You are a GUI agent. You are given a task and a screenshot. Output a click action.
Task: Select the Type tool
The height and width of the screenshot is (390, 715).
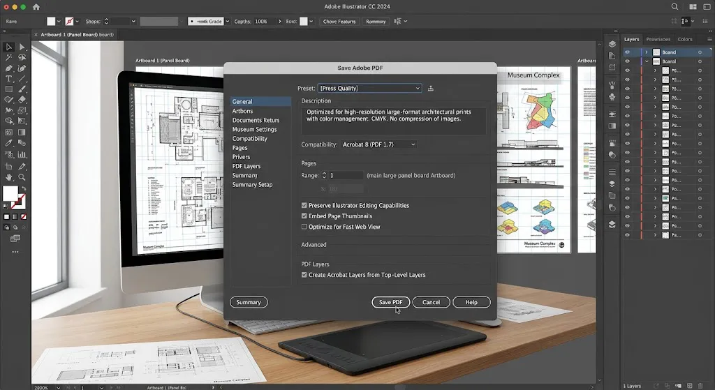[x=8, y=79]
